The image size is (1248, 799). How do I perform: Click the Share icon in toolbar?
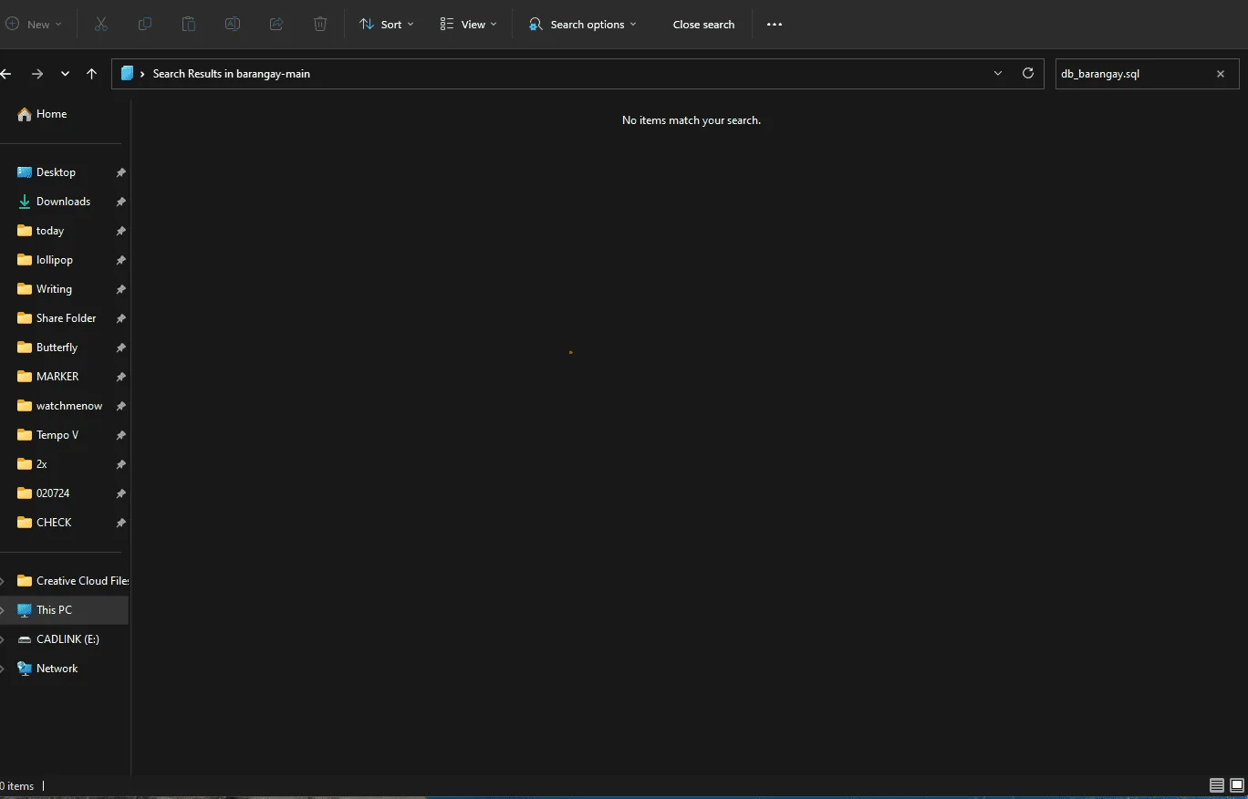tap(276, 25)
